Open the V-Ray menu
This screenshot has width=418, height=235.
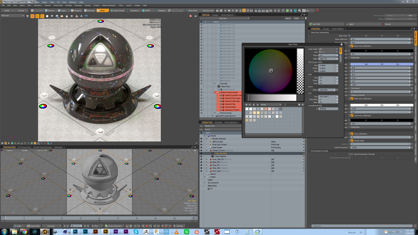point(121,5)
